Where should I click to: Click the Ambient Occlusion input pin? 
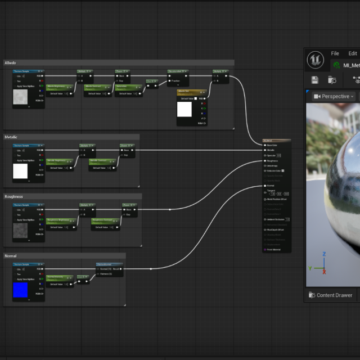point(265,219)
